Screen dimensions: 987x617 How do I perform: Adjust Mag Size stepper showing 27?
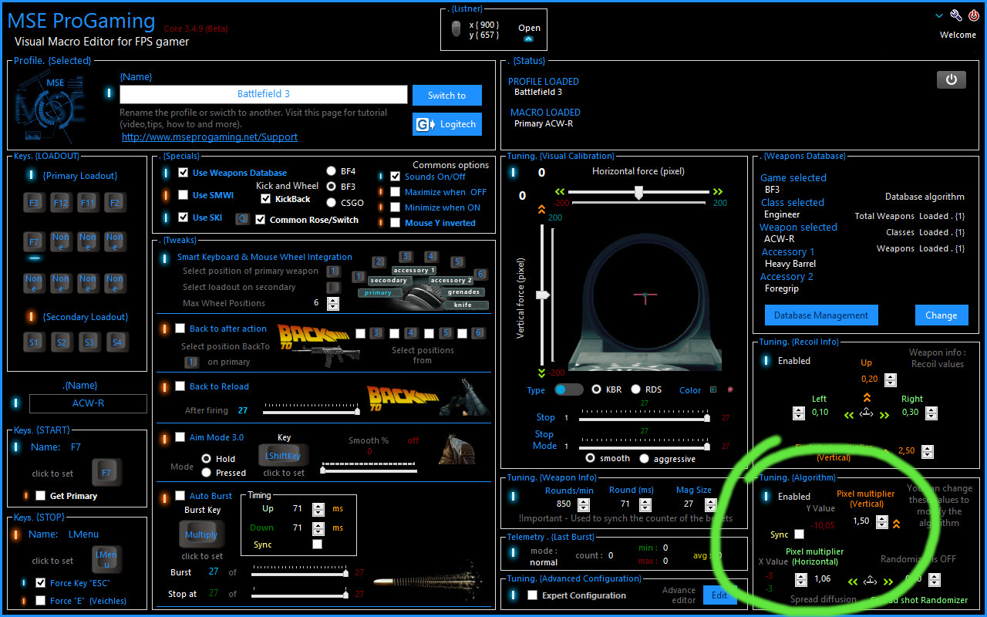tap(710, 504)
